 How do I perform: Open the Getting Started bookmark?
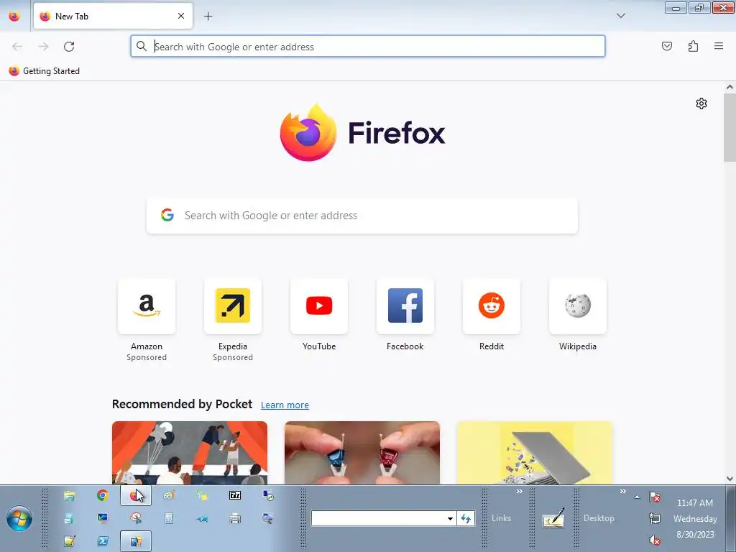pos(44,71)
